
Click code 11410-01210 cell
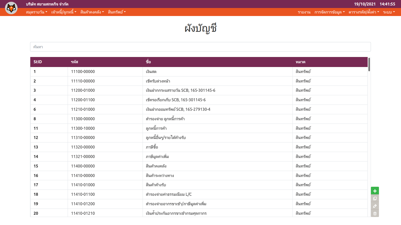tap(105, 213)
